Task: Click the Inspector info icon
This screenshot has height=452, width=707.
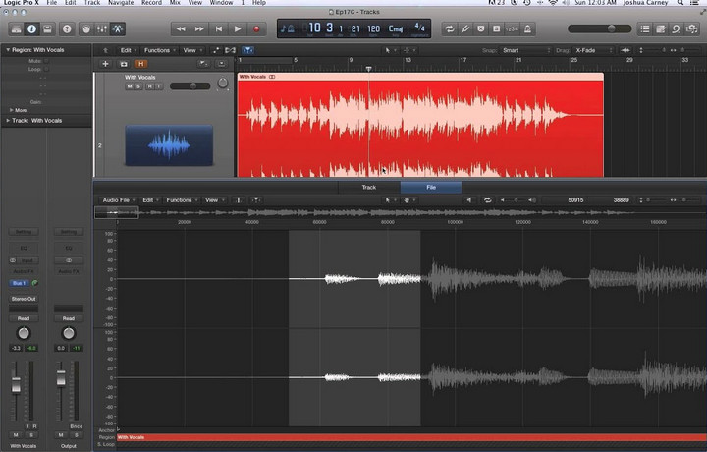Action: 31,29
